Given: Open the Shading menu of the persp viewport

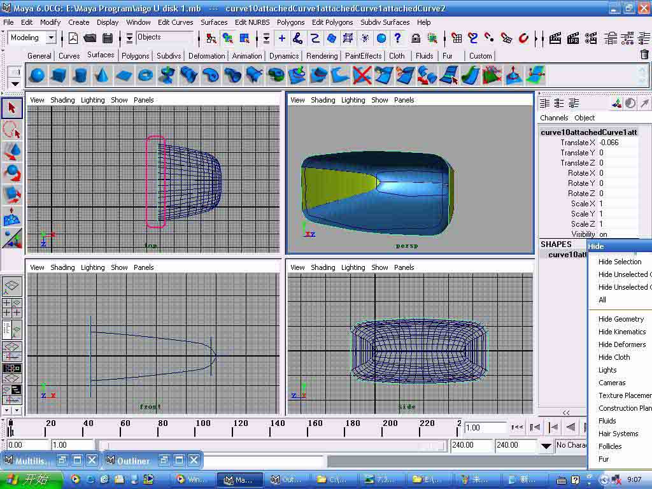Looking at the screenshot, I should click(x=323, y=100).
